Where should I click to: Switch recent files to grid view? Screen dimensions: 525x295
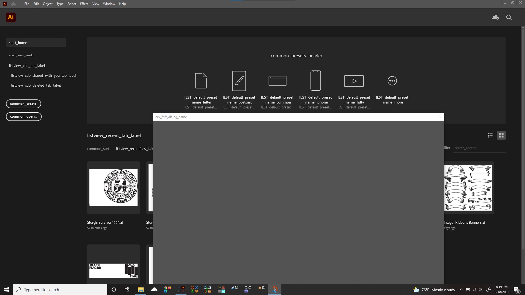click(x=501, y=135)
